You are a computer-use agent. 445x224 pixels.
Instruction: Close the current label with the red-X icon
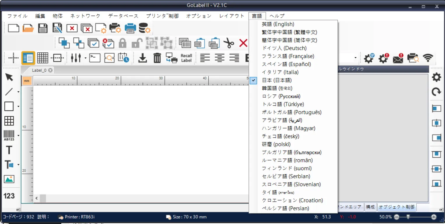[x=72, y=28]
